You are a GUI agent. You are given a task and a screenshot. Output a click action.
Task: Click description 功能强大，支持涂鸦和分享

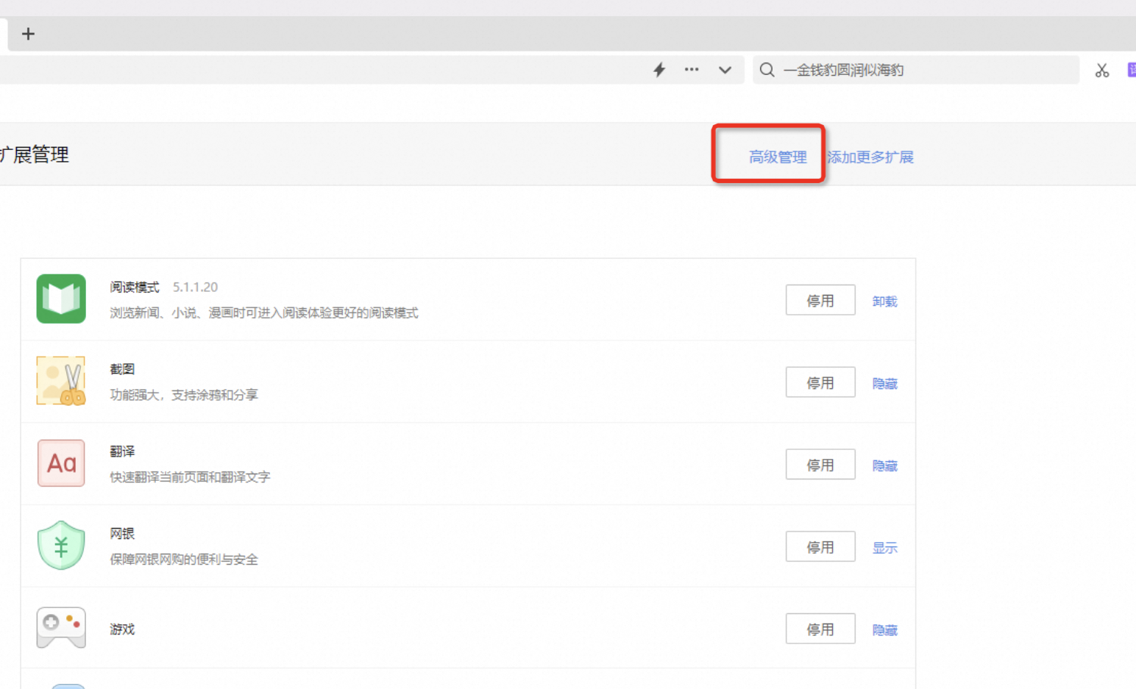(x=184, y=395)
